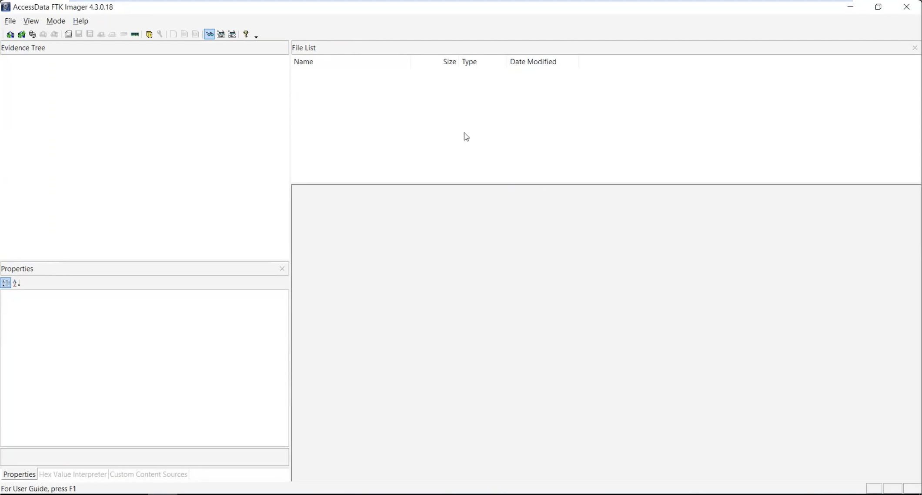The height and width of the screenshot is (495, 922).
Task: Sort file list by Date Modified column
Action: tap(543, 62)
